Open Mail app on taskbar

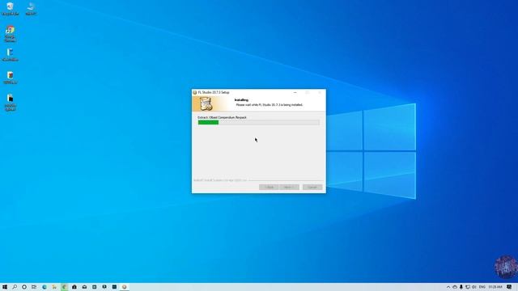click(84, 287)
